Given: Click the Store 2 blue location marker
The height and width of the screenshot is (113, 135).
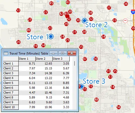Looking at the screenshot, I should 85,20.
